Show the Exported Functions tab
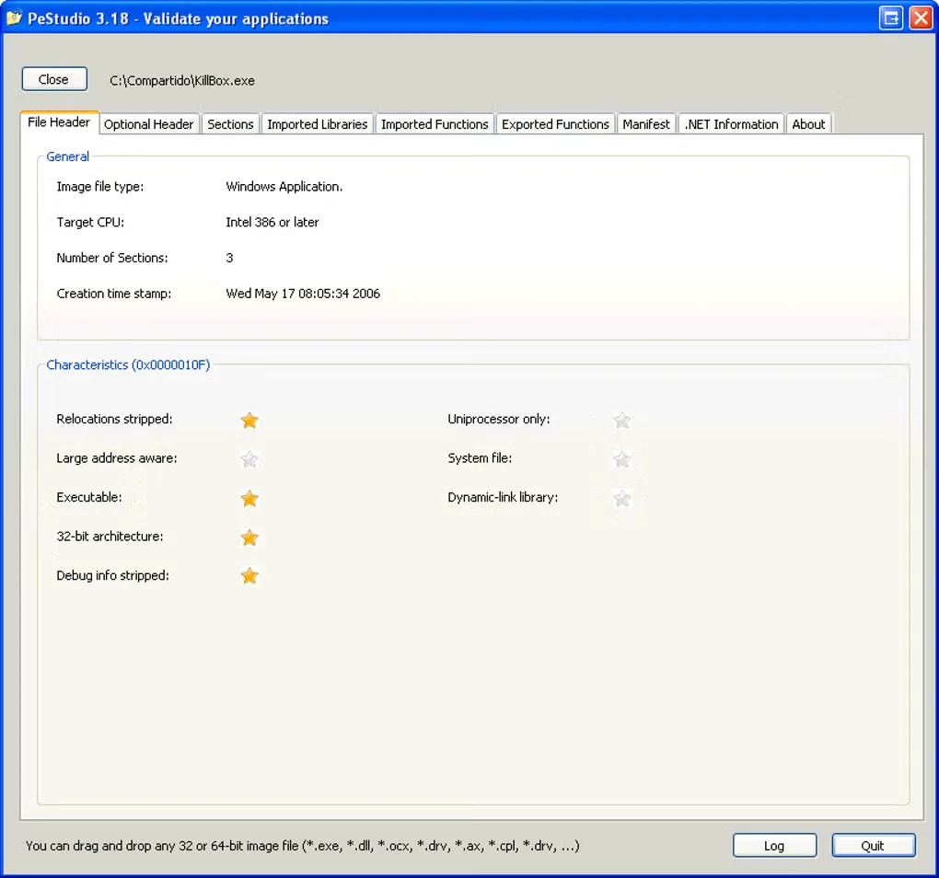Screen dimensions: 939x878 [x=555, y=124]
